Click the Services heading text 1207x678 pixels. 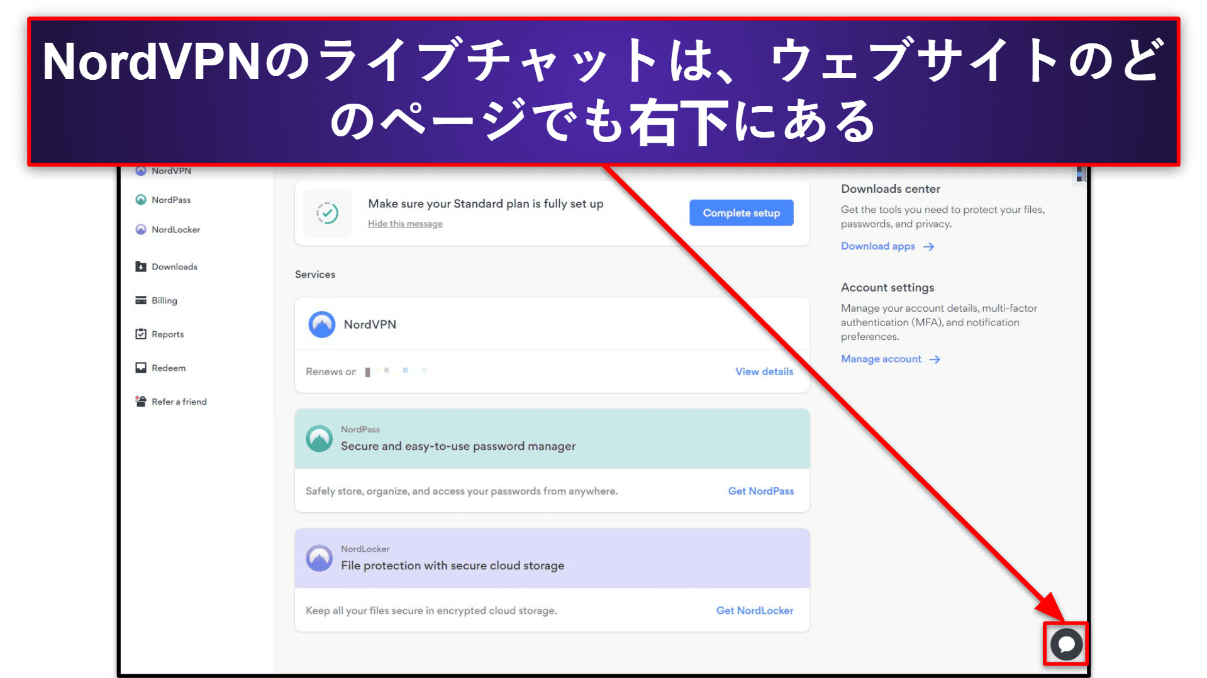click(314, 275)
